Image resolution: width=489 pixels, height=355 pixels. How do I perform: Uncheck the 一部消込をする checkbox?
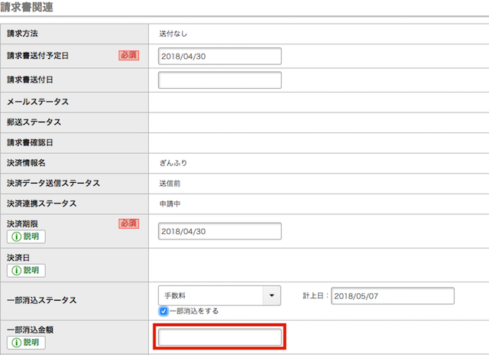coord(164,311)
